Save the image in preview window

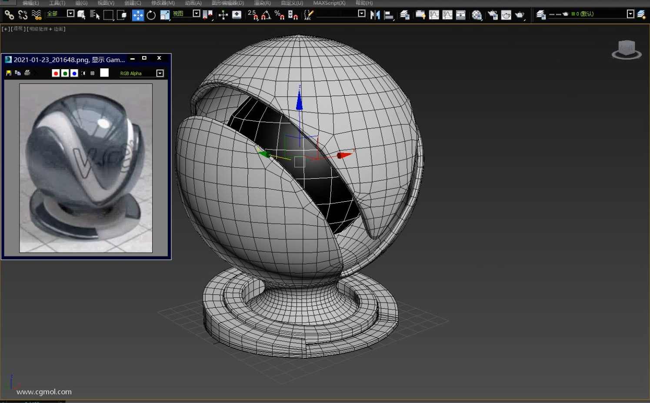(9, 73)
